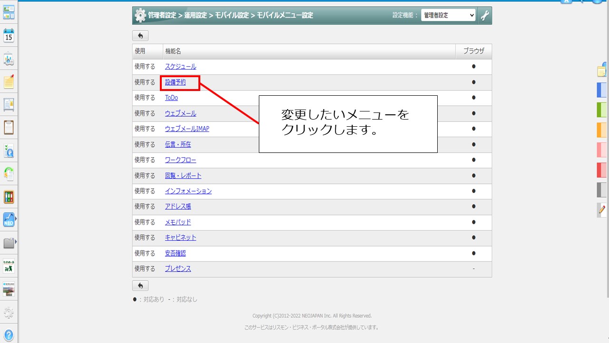Open the brown clipboard sidebar icon
The width and height of the screenshot is (609, 343).
9,128
